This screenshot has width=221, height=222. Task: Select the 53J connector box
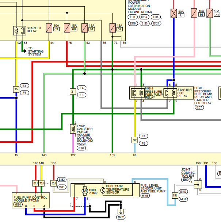click(x=54, y=183)
